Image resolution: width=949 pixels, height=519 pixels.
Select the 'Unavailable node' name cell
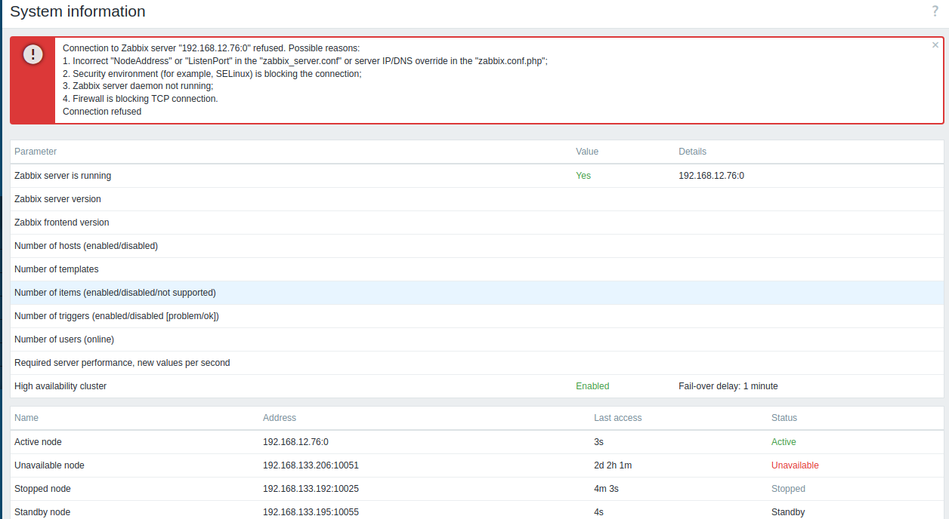click(49, 465)
